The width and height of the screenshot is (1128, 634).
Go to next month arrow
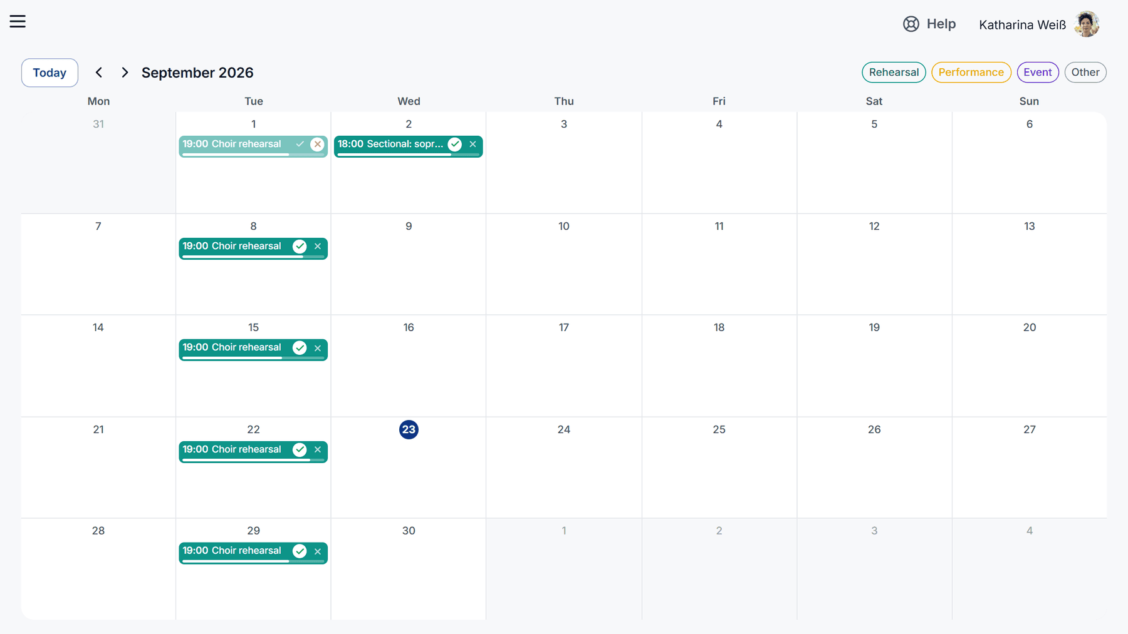tap(125, 73)
